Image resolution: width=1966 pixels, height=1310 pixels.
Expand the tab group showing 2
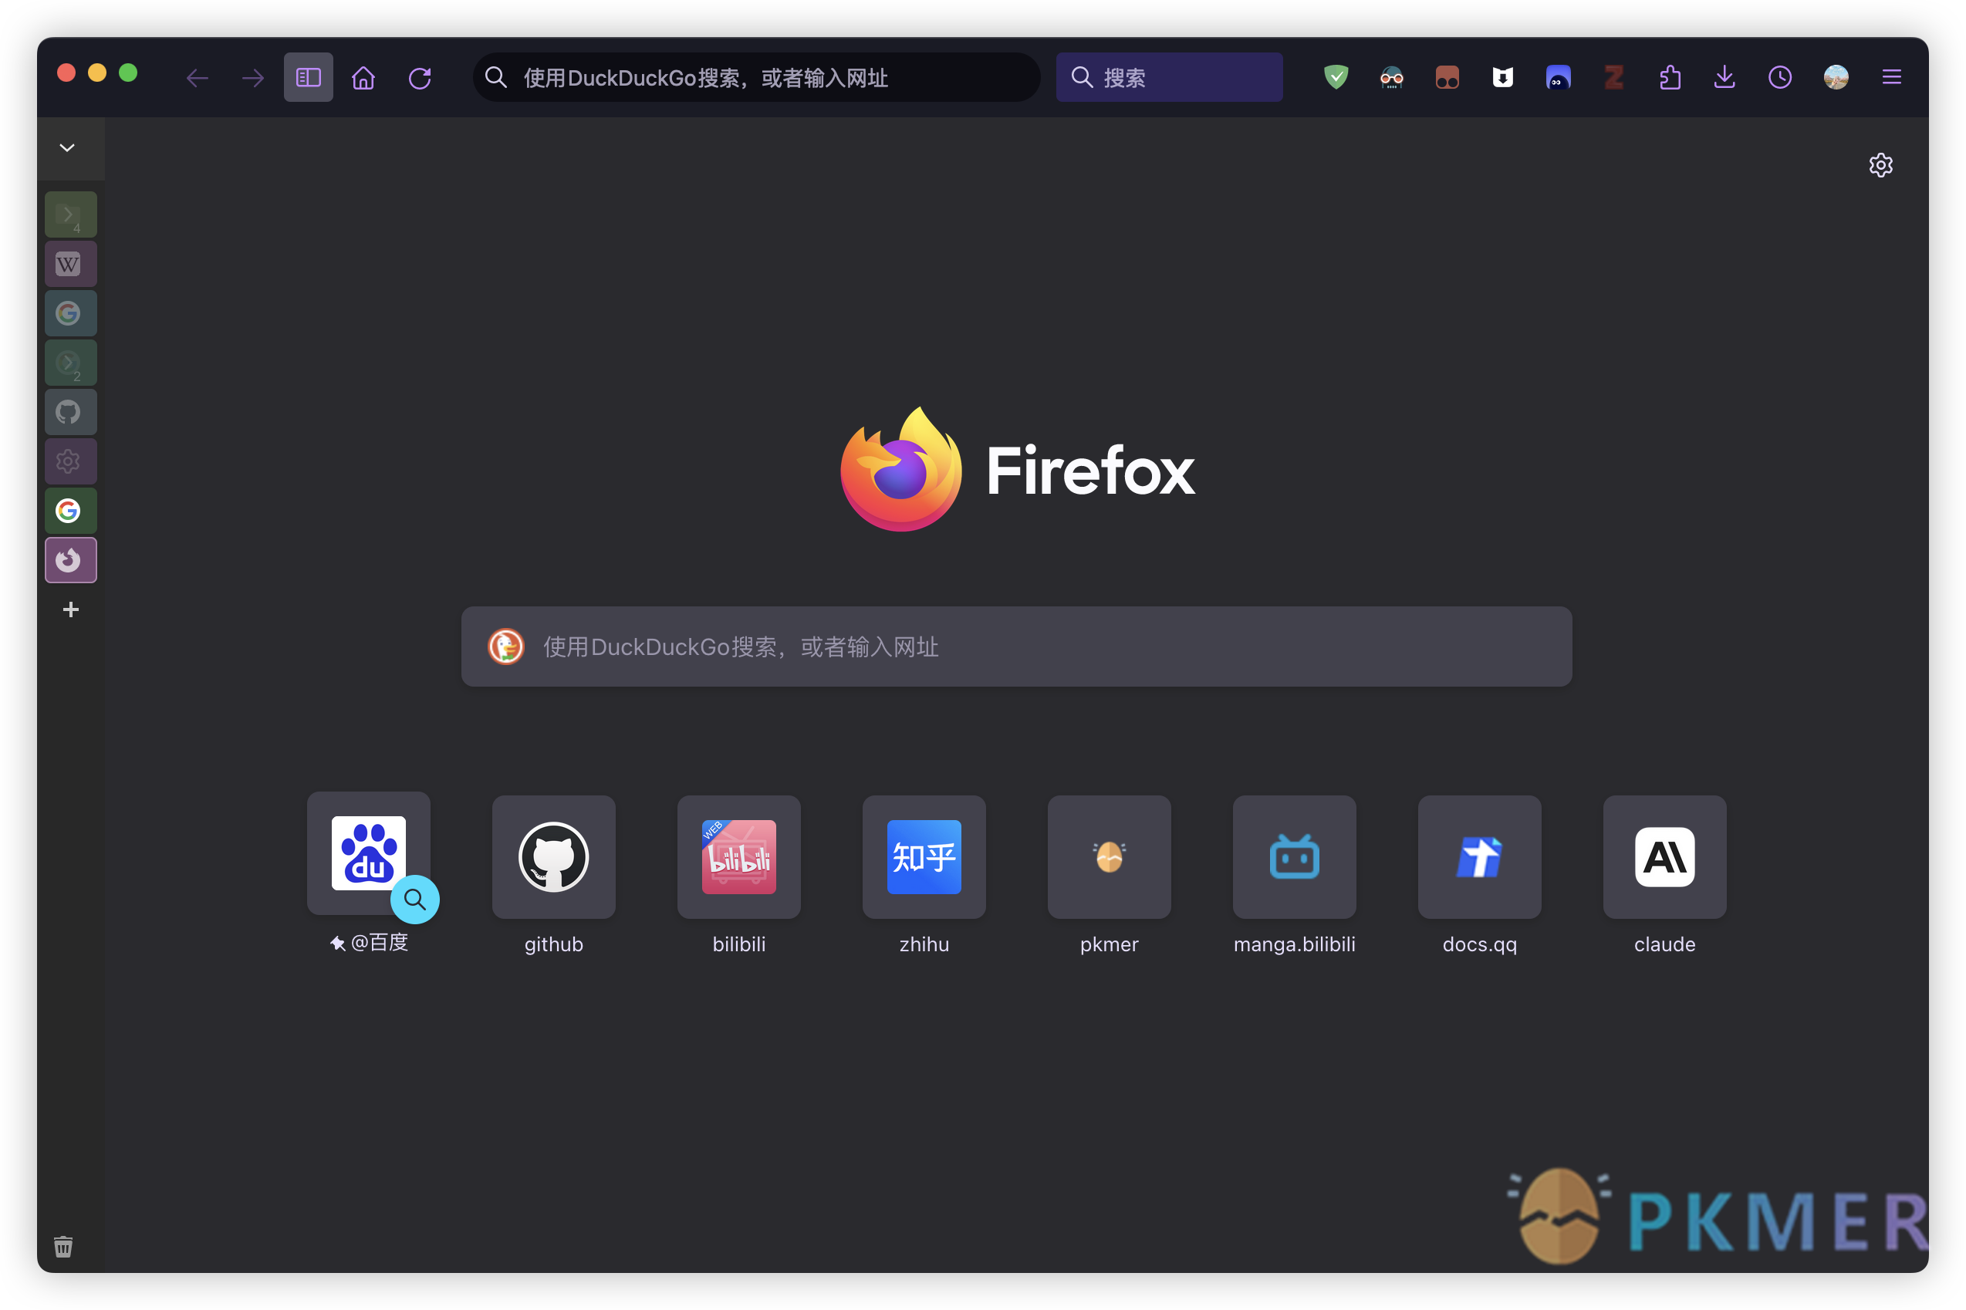point(71,363)
